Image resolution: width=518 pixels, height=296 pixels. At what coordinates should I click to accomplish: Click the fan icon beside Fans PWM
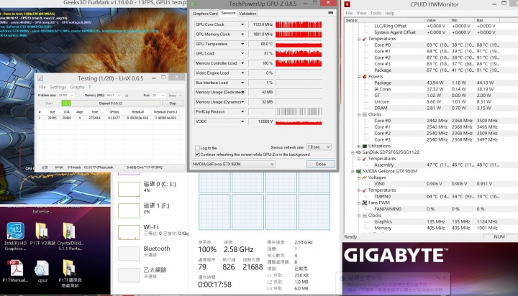point(365,203)
